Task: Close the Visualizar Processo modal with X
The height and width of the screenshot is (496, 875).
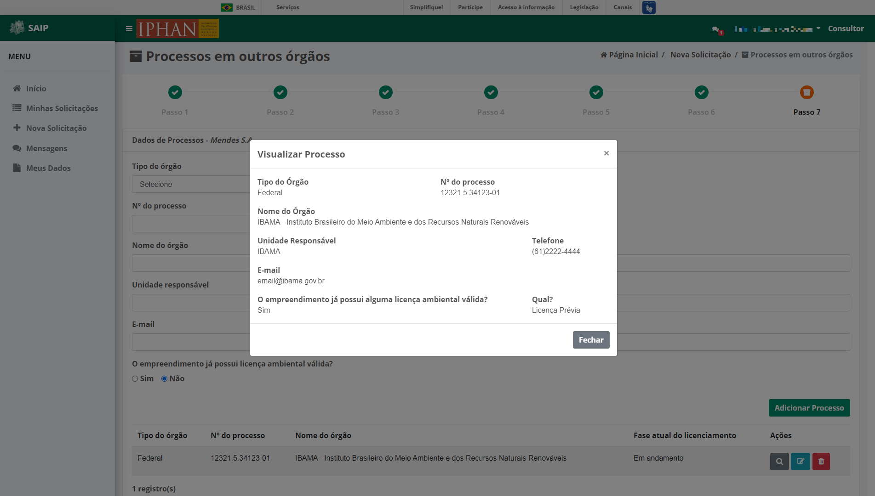Action: (606, 153)
